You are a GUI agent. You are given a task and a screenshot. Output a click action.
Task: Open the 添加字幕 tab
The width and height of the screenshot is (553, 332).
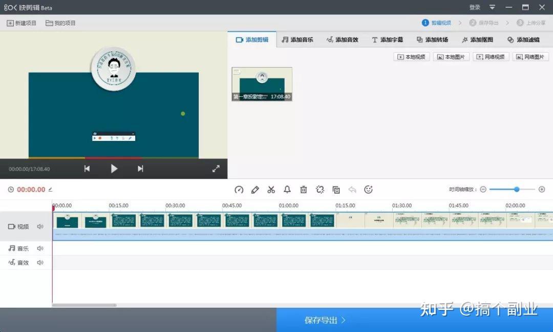coord(387,39)
